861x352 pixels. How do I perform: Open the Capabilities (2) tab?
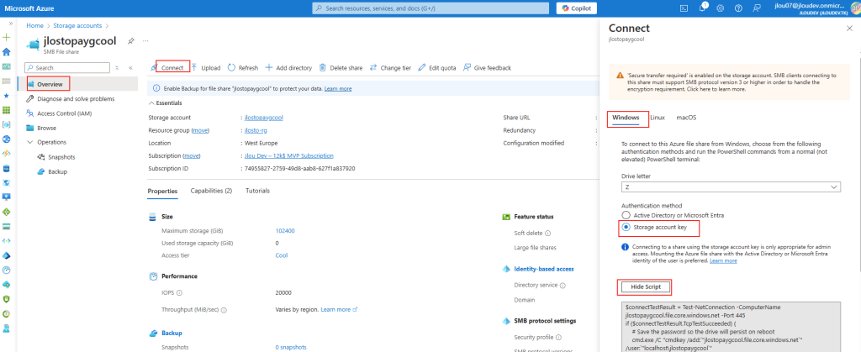click(211, 191)
